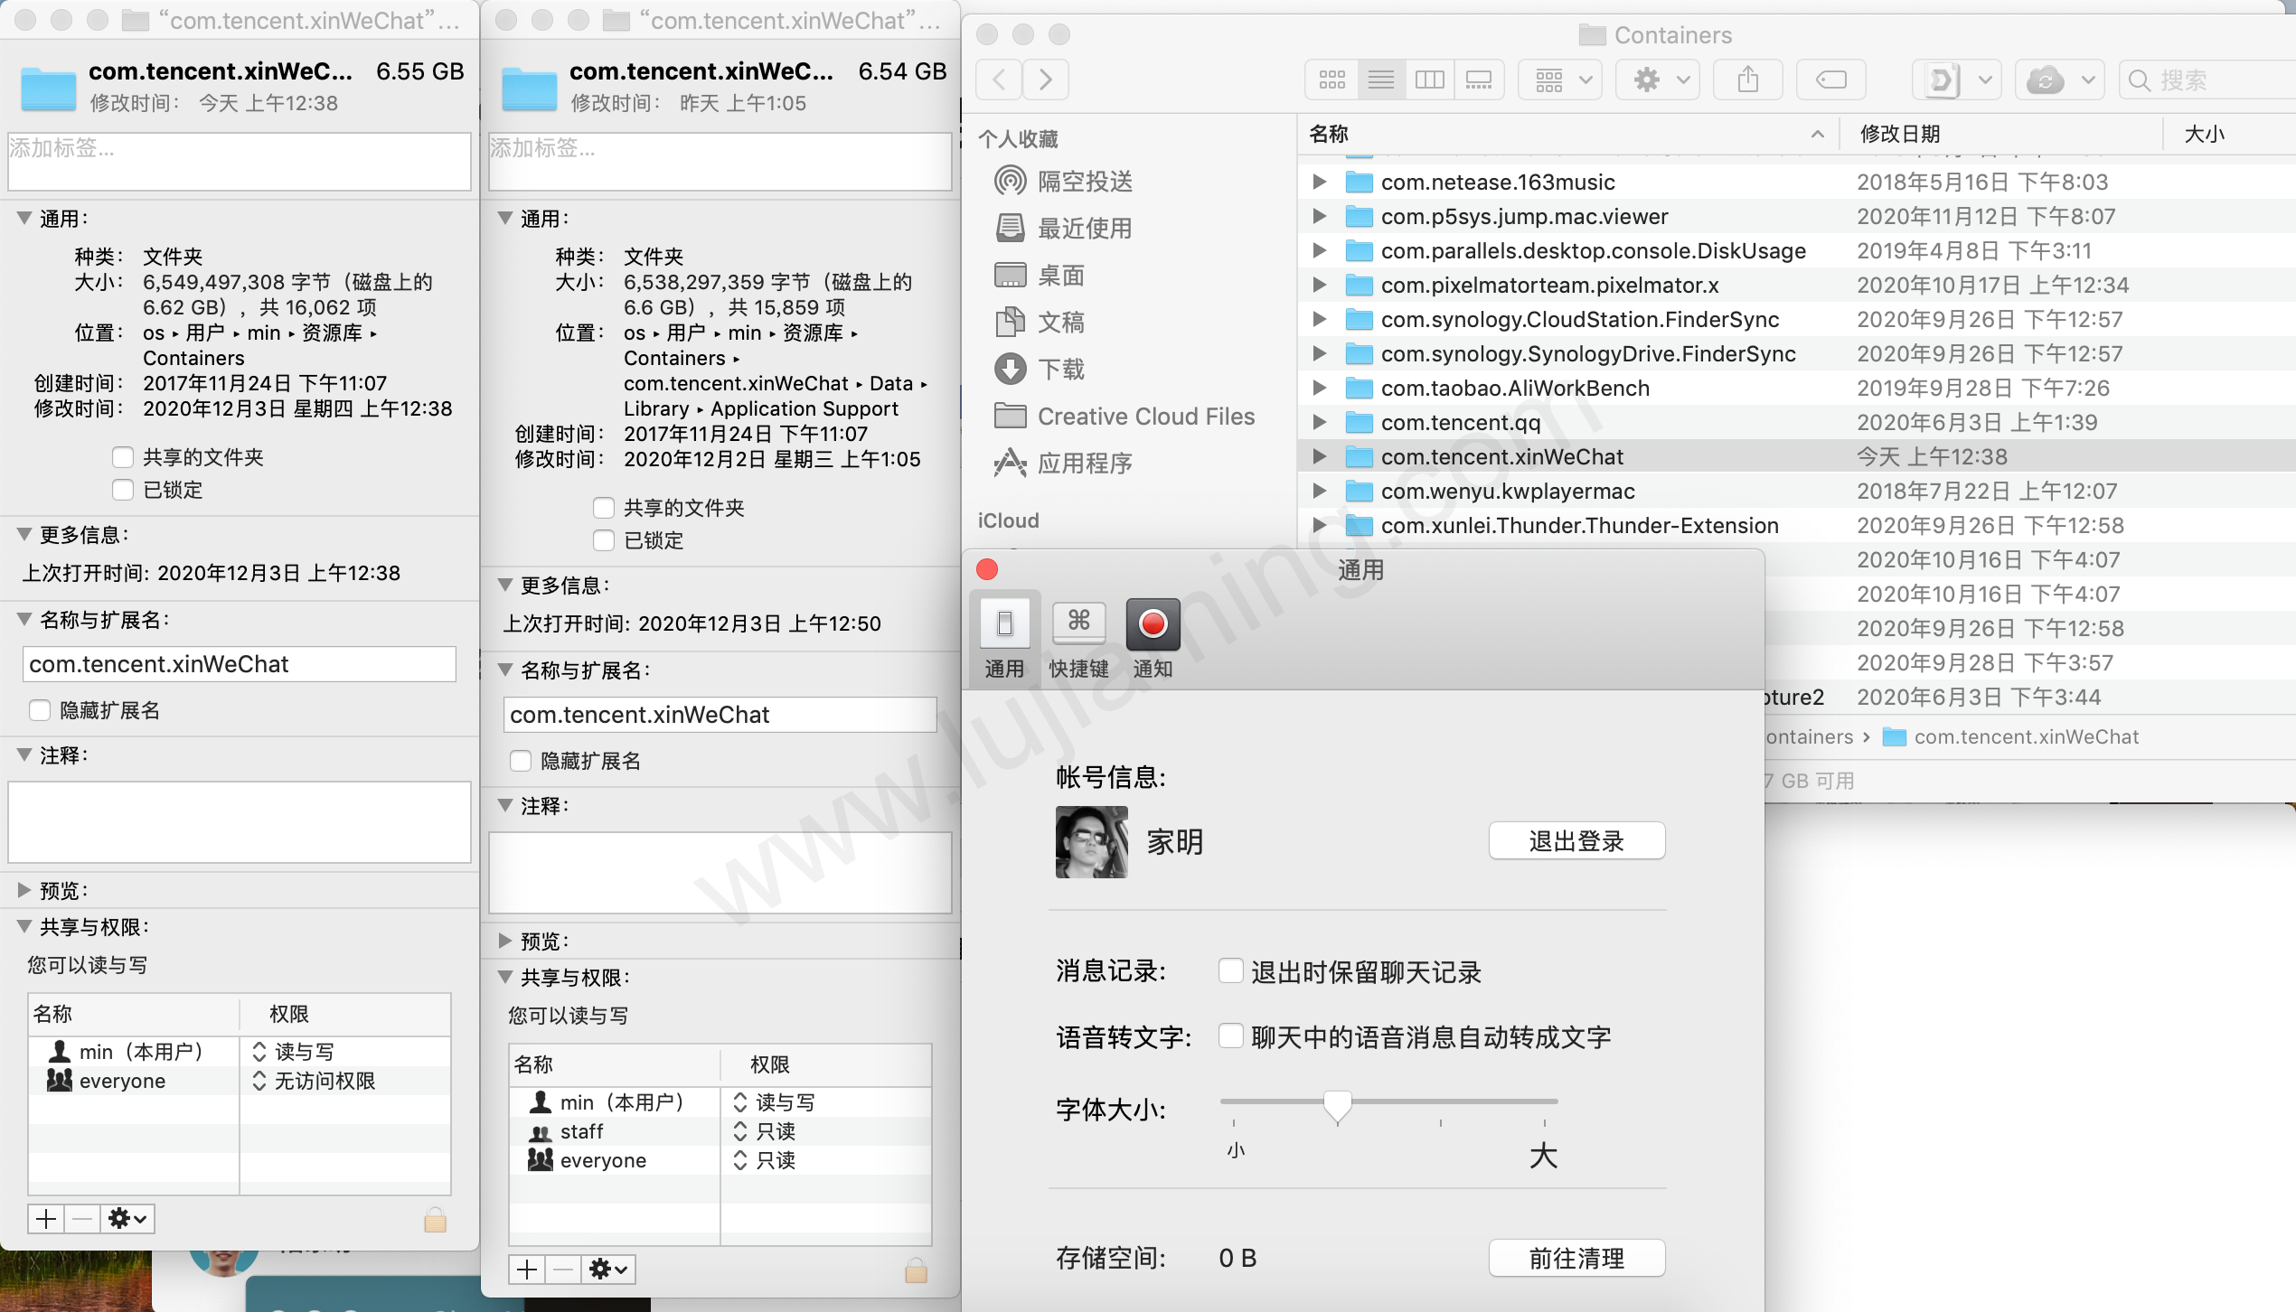Click the lock icon in middle info window
The image size is (2296, 1312).
click(916, 1270)
